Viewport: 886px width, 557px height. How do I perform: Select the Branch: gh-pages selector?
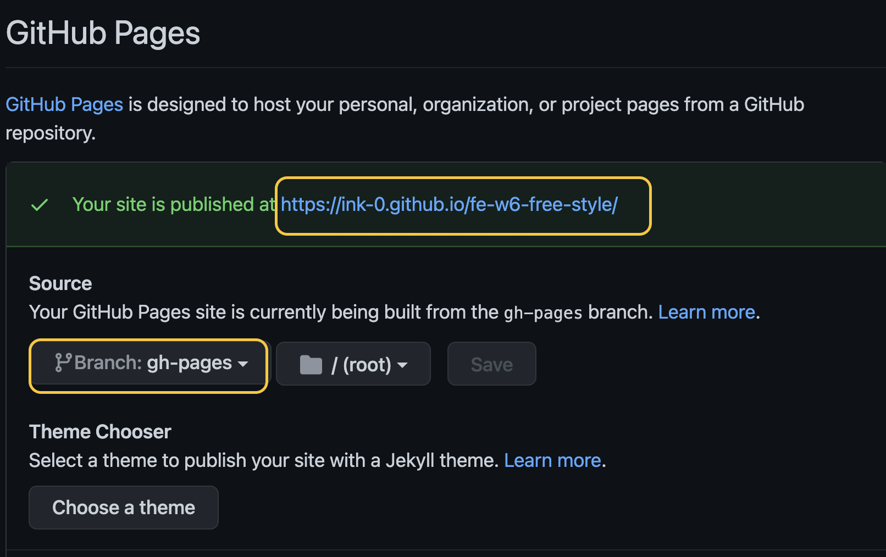(148, 363)
